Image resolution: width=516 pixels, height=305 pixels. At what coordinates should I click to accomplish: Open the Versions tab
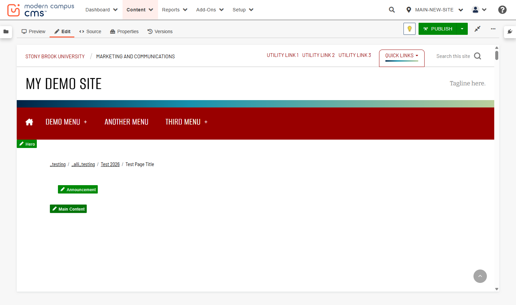160,31
